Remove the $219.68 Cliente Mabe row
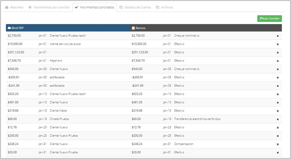The height and width of the screenshot is (159, 291). (278, 111)
